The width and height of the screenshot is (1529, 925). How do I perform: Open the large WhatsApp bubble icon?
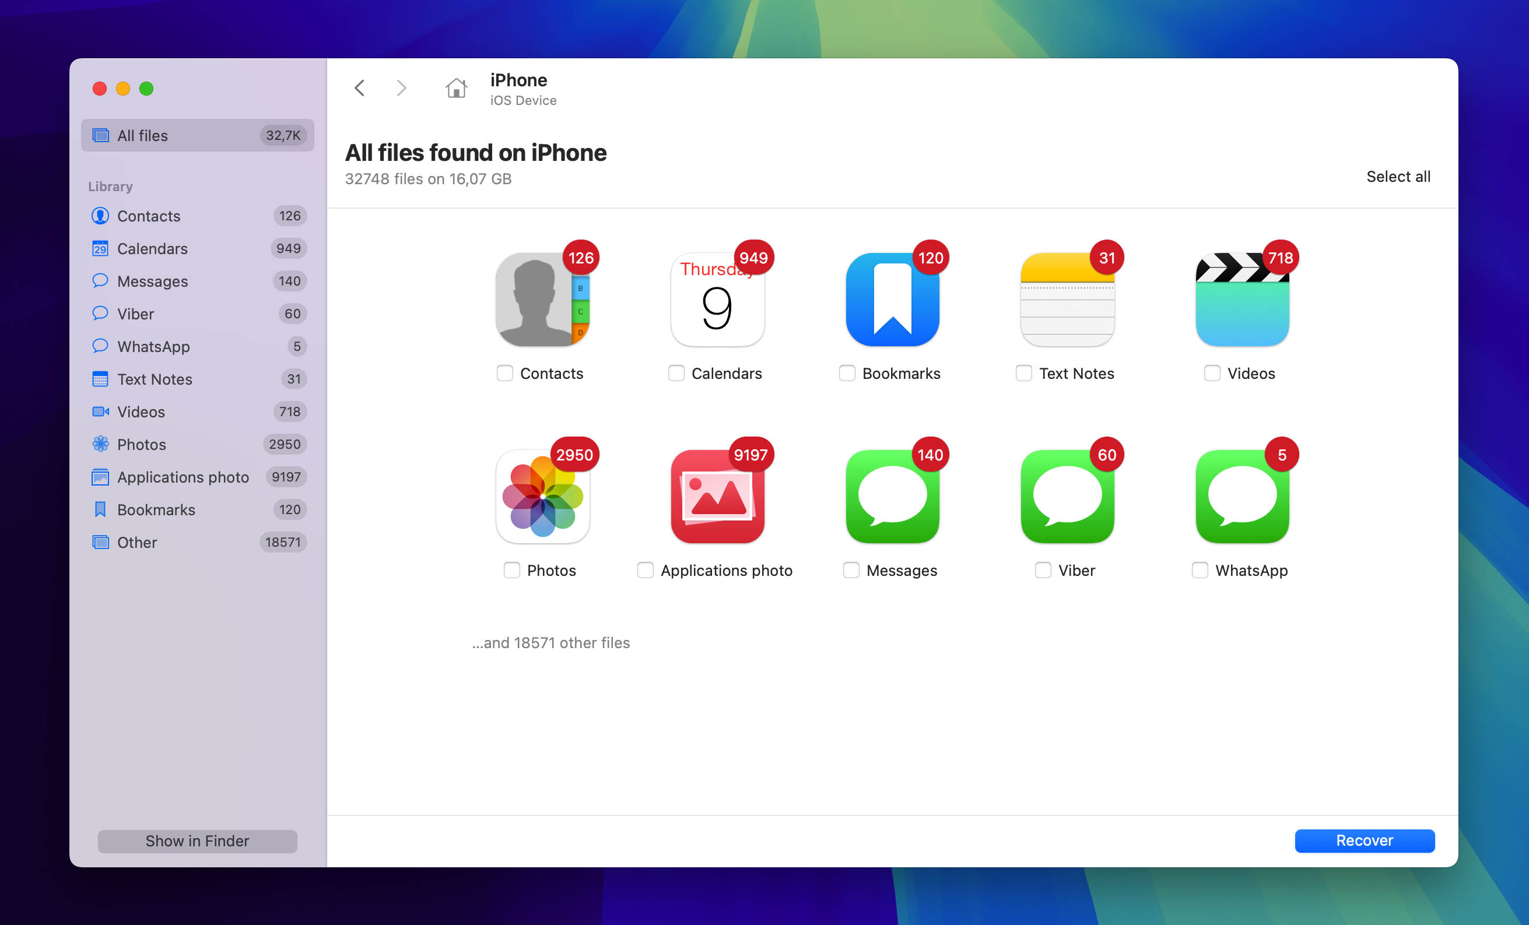(1242, 497)
